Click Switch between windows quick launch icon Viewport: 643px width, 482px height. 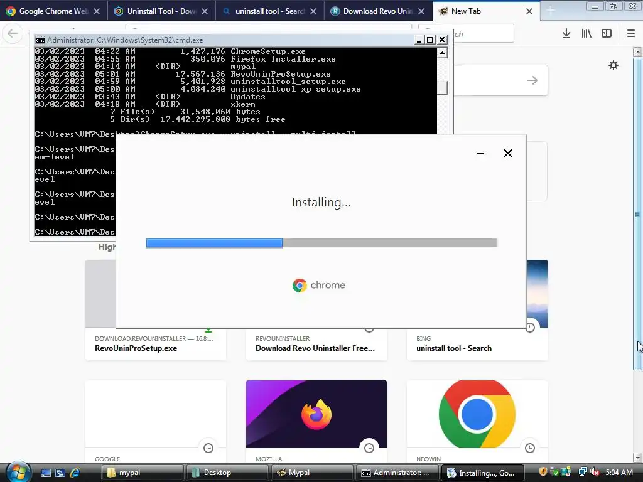click(60, 473)
